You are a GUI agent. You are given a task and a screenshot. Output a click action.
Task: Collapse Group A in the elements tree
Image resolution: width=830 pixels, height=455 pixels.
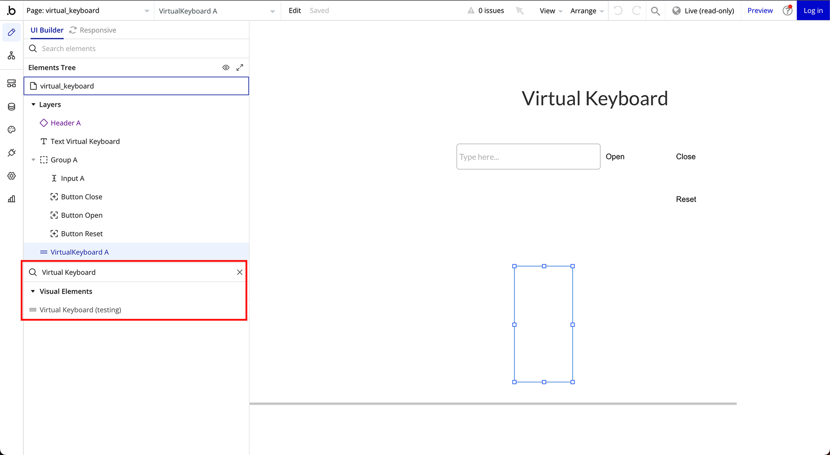tap(33, 160)
